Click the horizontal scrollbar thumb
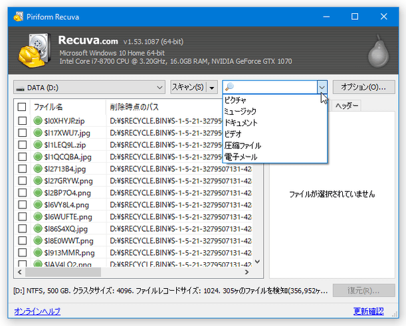The height and width of the screenshot is (326, 406). click(63, 272)
